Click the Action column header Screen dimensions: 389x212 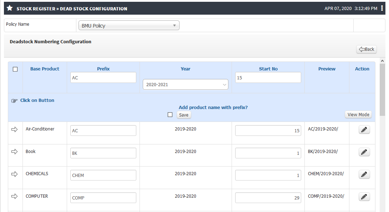pyautogui.click(x=362, y=69)
